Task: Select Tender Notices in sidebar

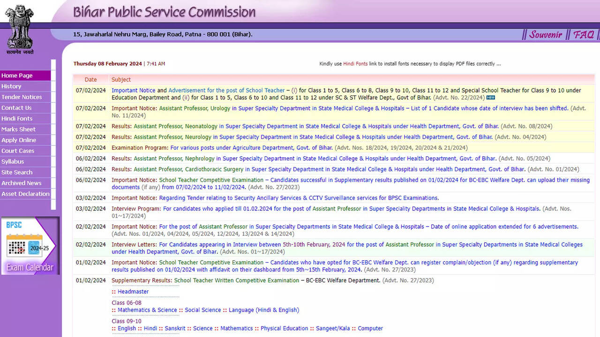Action: click(x=22, y=97)
